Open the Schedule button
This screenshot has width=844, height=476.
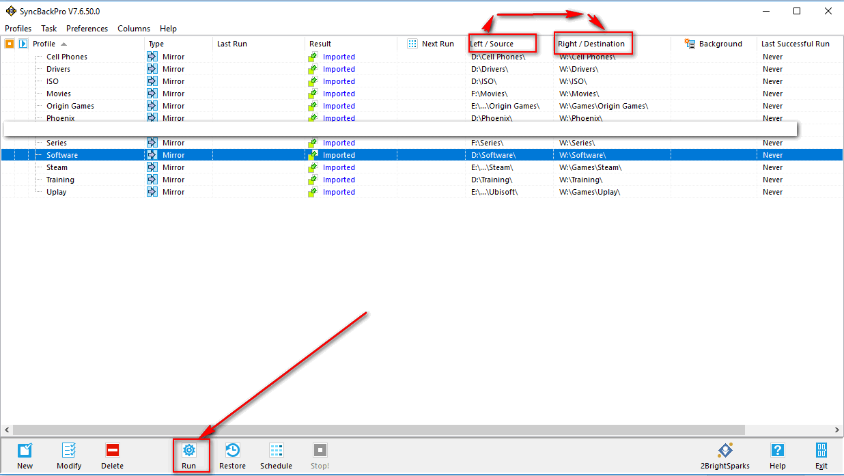[276, 456]
